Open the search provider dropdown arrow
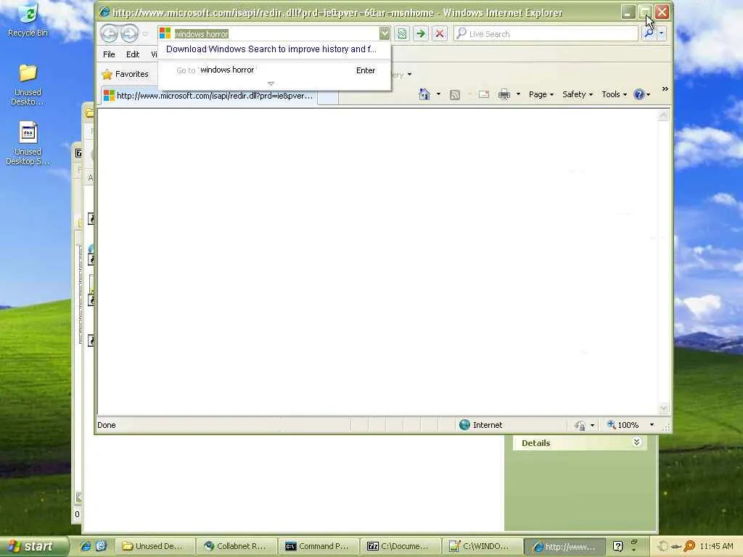 click(x=662, y=33)
